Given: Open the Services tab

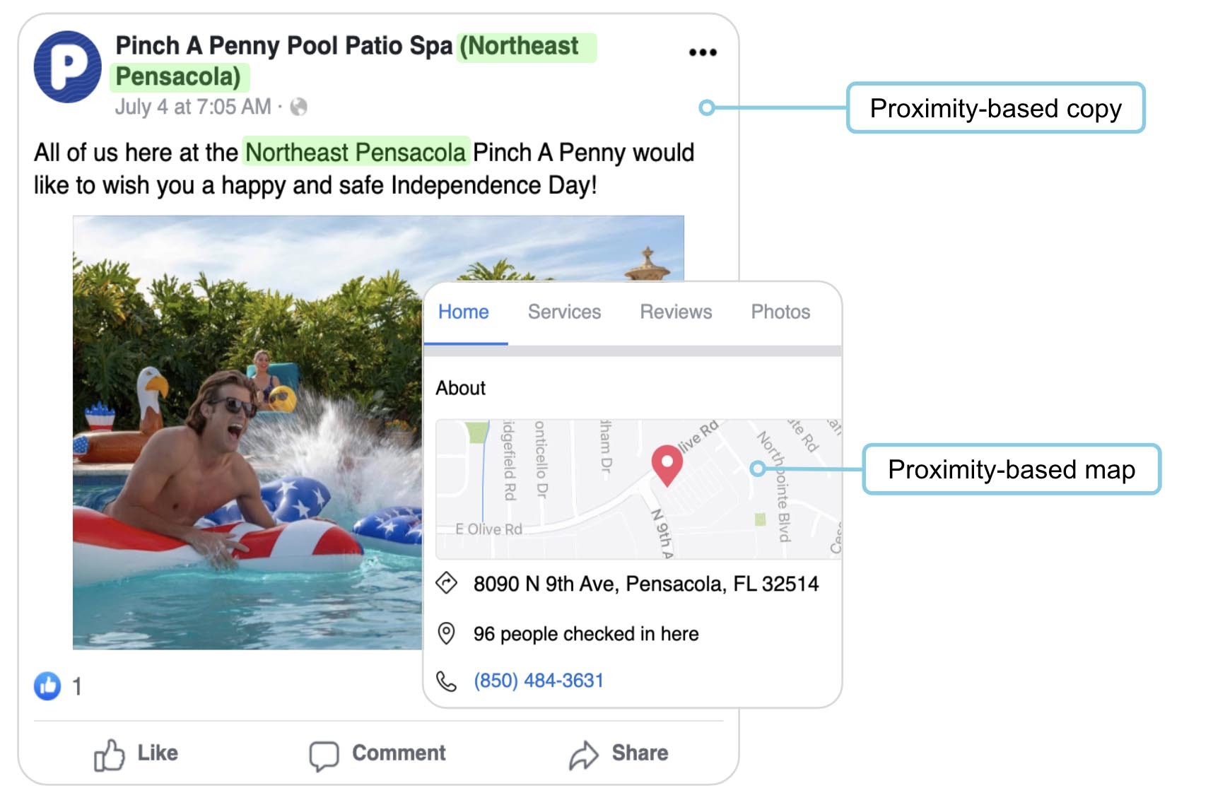Looking at the screenshot, I should (564, 312).
